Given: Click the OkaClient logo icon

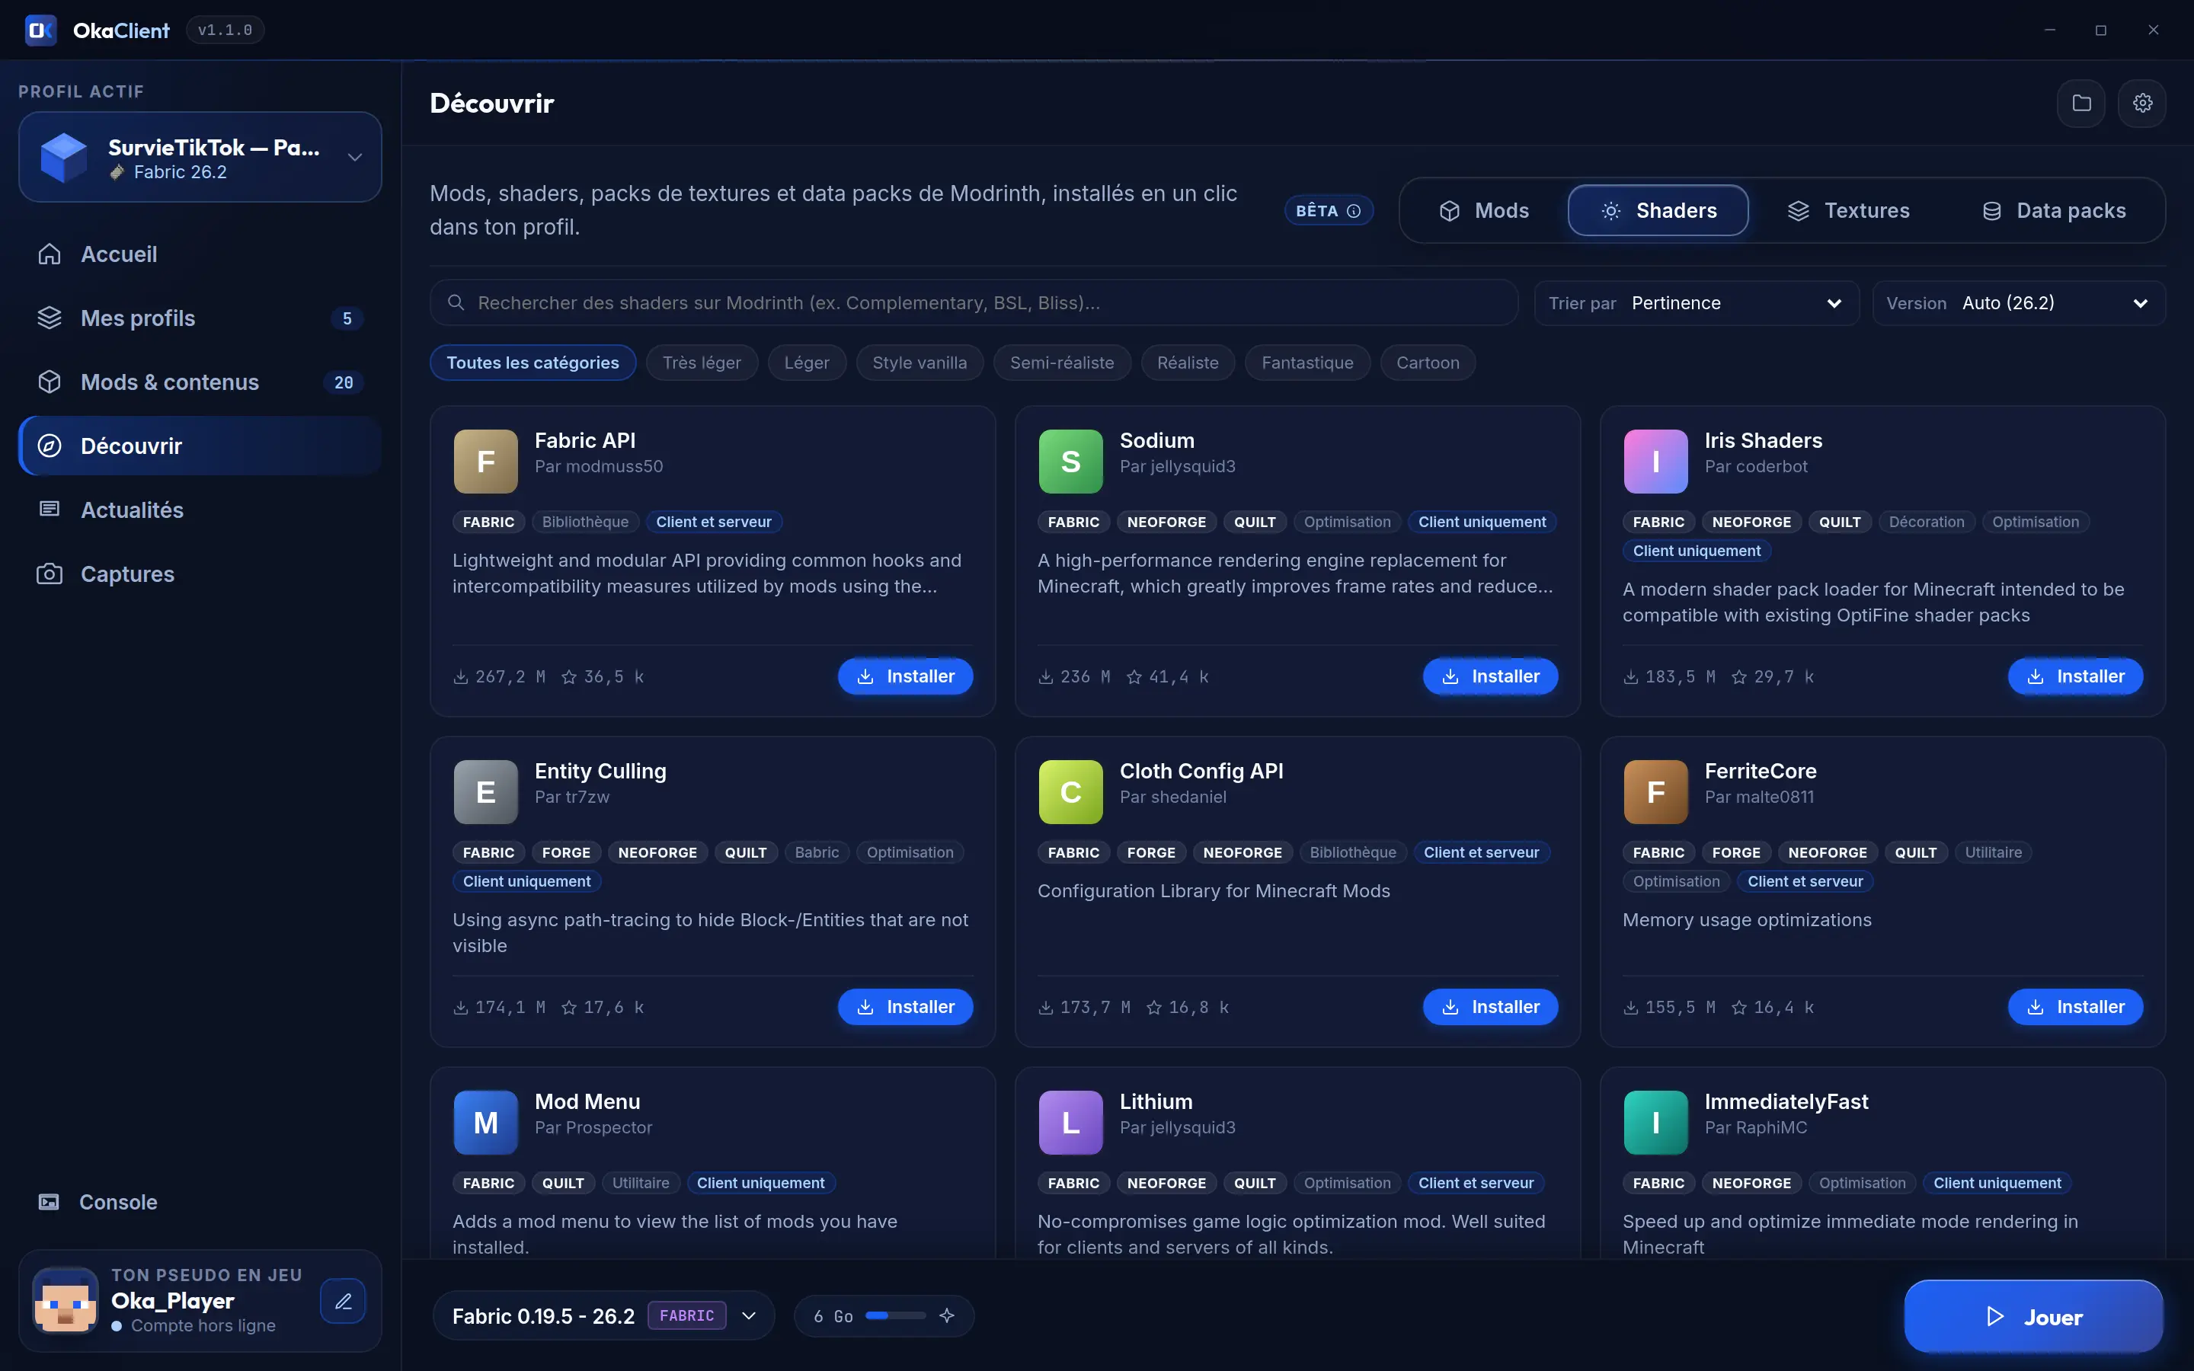Looking at the screenshot, I should [41, 30].
